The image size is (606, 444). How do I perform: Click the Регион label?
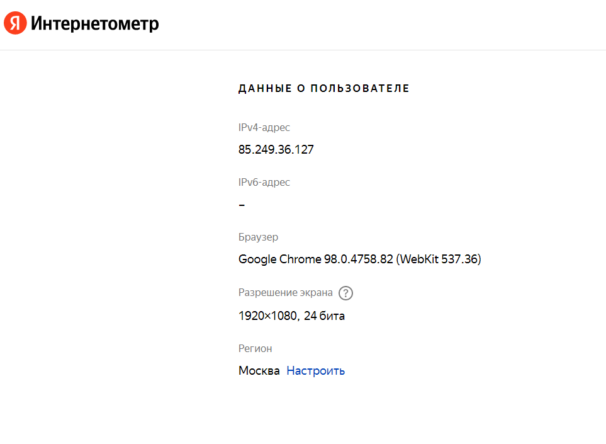[x=255, y=348]
